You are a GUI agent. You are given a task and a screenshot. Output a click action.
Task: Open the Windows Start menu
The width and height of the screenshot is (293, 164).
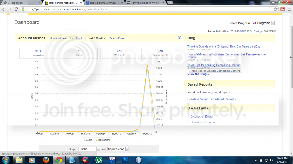pos(6,160)
